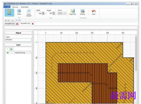This screenshot has width=141, height=104.
Task: Click the print icon in quick toolbar
Action: pyautogui.click(x=13, y=21)
